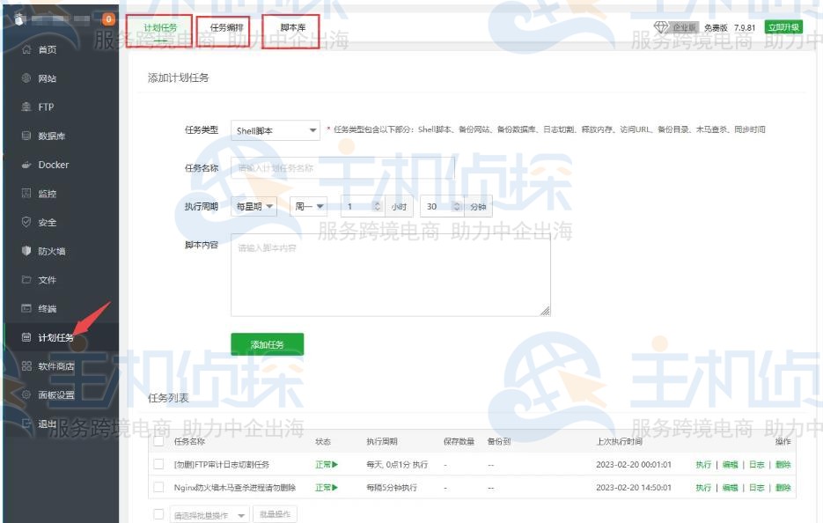
Task: Check the Nginx防火墙木马查杀 task checkbox
Action: click(158, 487)
